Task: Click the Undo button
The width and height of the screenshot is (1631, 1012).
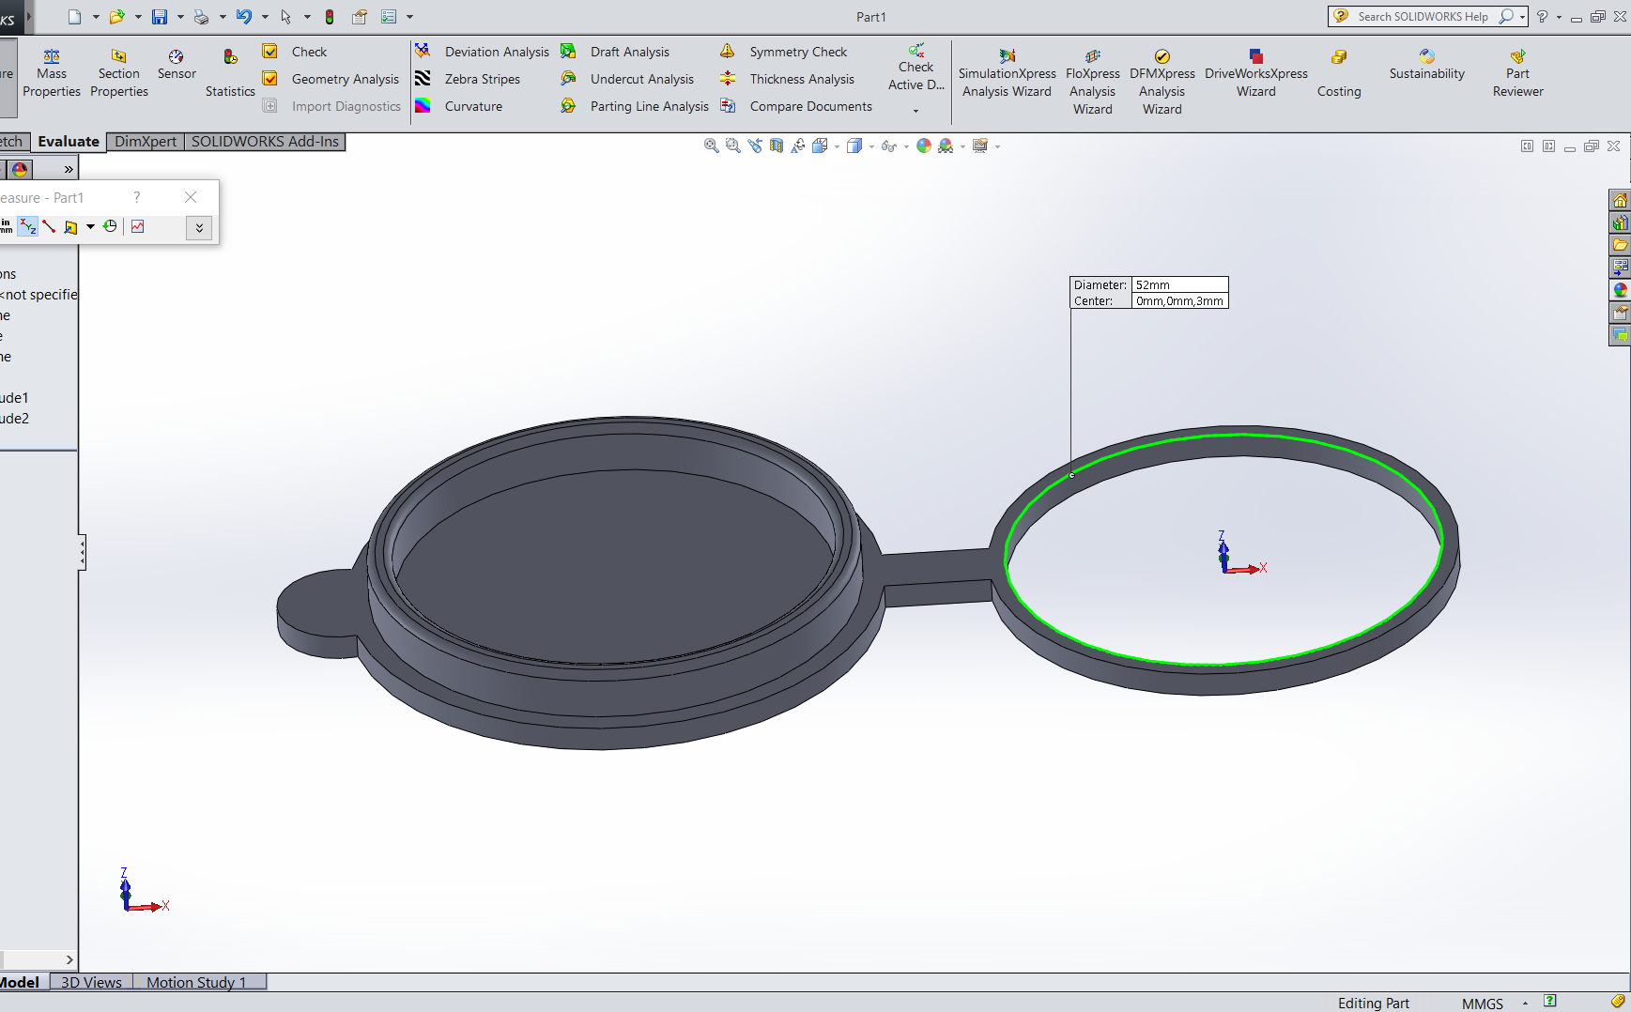Action: [x=244, y=17]
